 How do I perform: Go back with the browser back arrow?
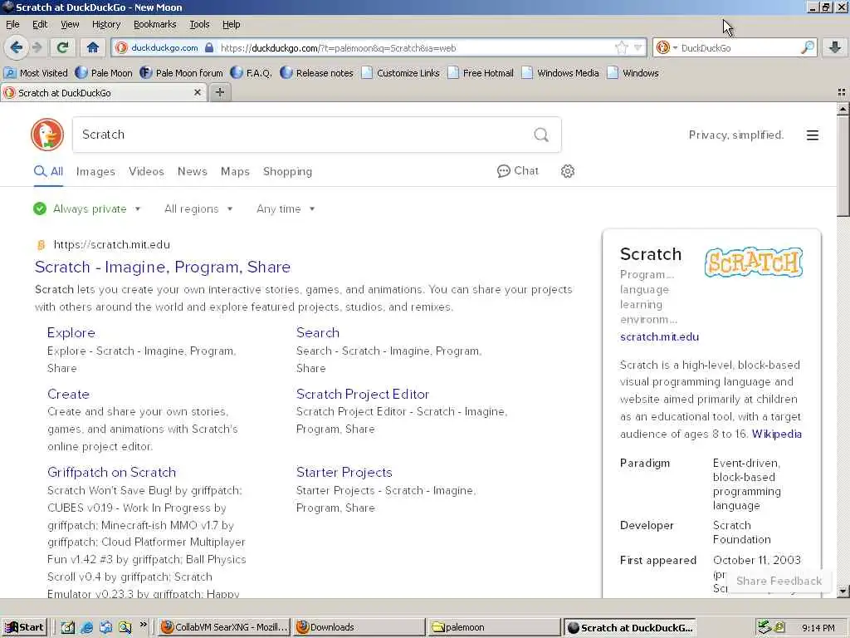[17, 47]
